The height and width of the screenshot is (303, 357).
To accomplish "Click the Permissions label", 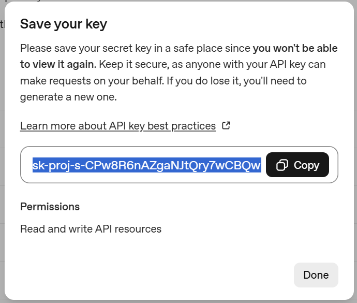I will 50,207.
